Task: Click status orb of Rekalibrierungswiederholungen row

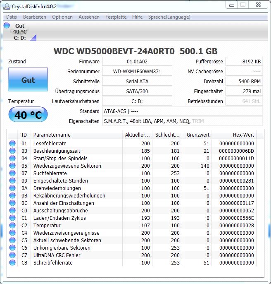Action: tap(12, 195)
